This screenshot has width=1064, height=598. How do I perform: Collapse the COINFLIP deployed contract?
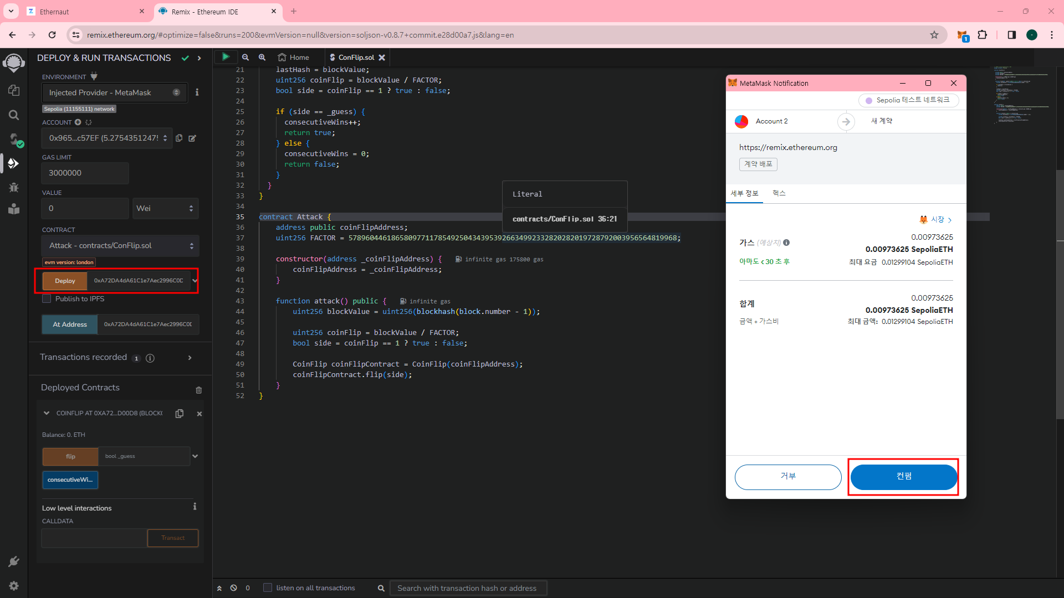[47, 413]
